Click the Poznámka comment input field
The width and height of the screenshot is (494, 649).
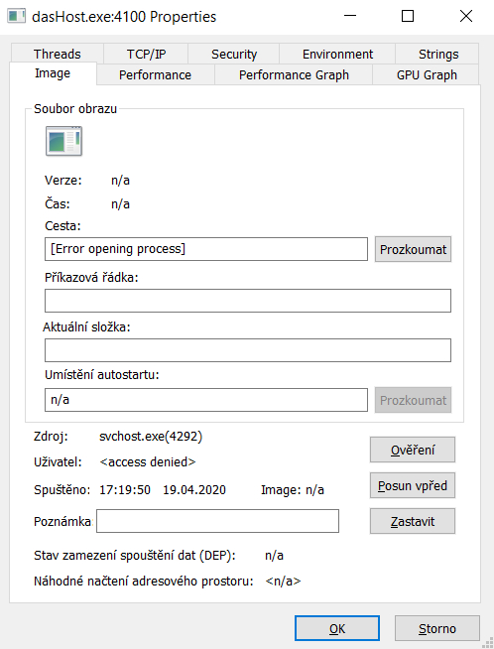tap(217, 521)
